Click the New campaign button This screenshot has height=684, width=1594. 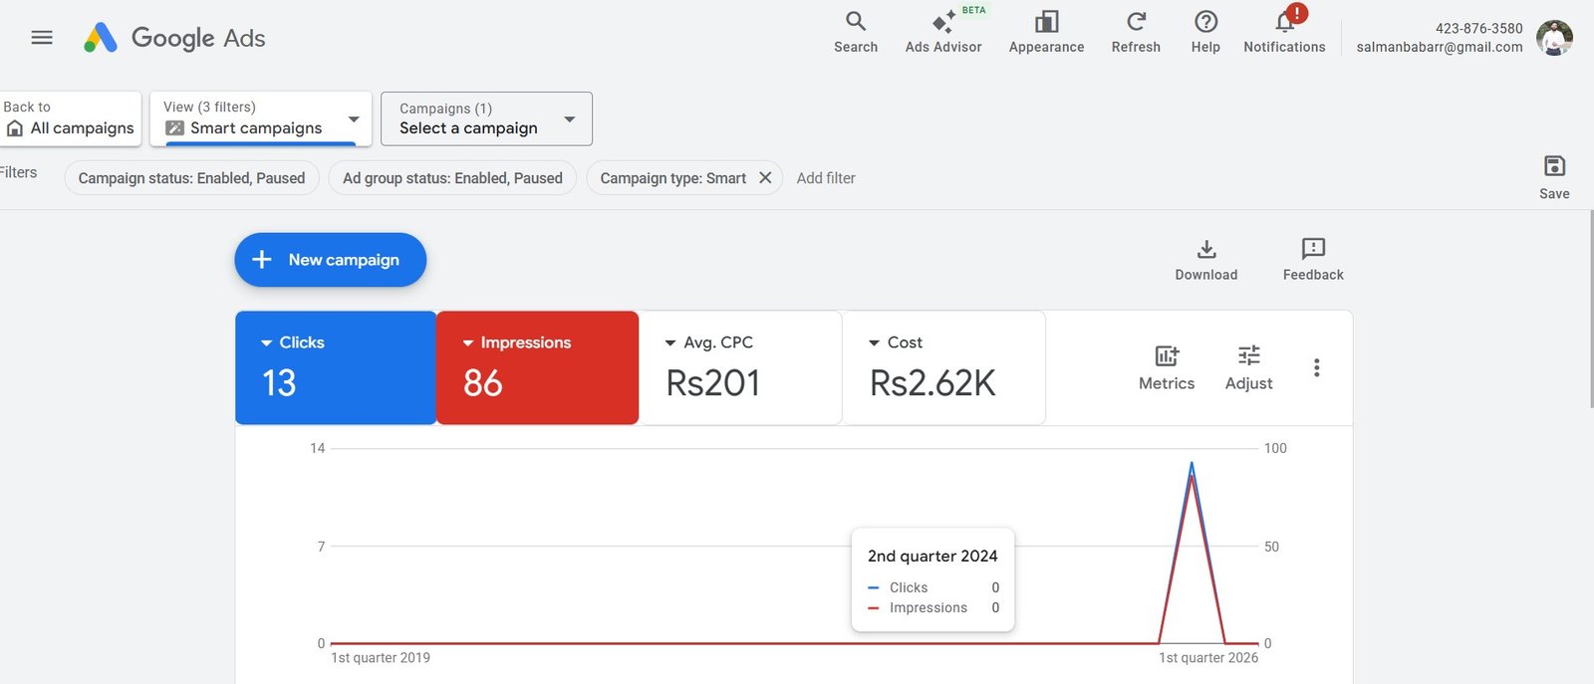(x=330, y=260)
